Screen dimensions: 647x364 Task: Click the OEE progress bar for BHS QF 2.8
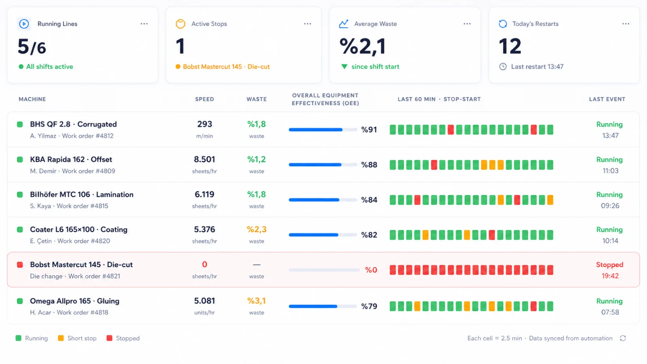click(x=323, y=130)
